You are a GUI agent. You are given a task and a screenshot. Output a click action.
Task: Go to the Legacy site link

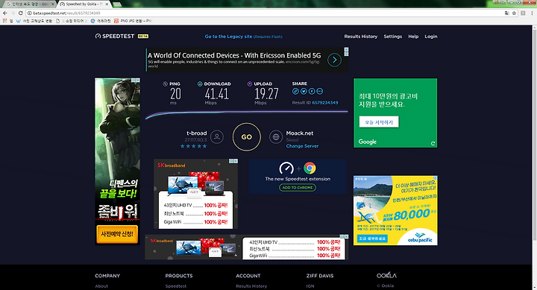click(x=228, y=37)
